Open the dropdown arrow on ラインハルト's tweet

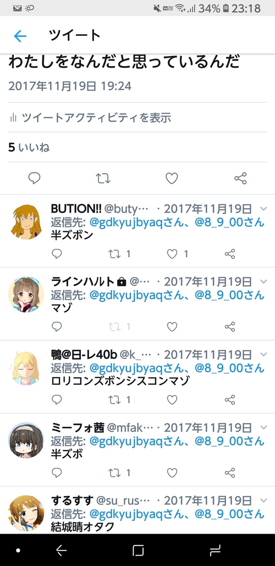coord(263,281)
